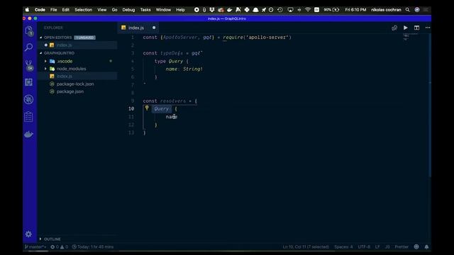The width and height of the screenshot is (454, 255).
Task: Click the battery percentage in menu bar
Action: (x=328, y=10)
